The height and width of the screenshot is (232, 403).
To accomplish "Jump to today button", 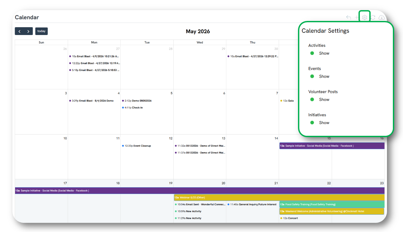I will click(42, 31).
